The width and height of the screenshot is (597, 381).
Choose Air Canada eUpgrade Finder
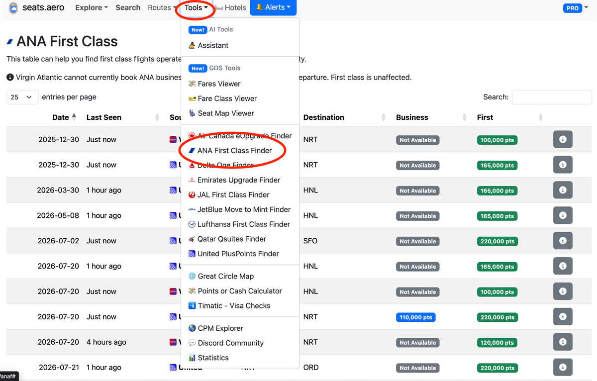pos(240,136)
